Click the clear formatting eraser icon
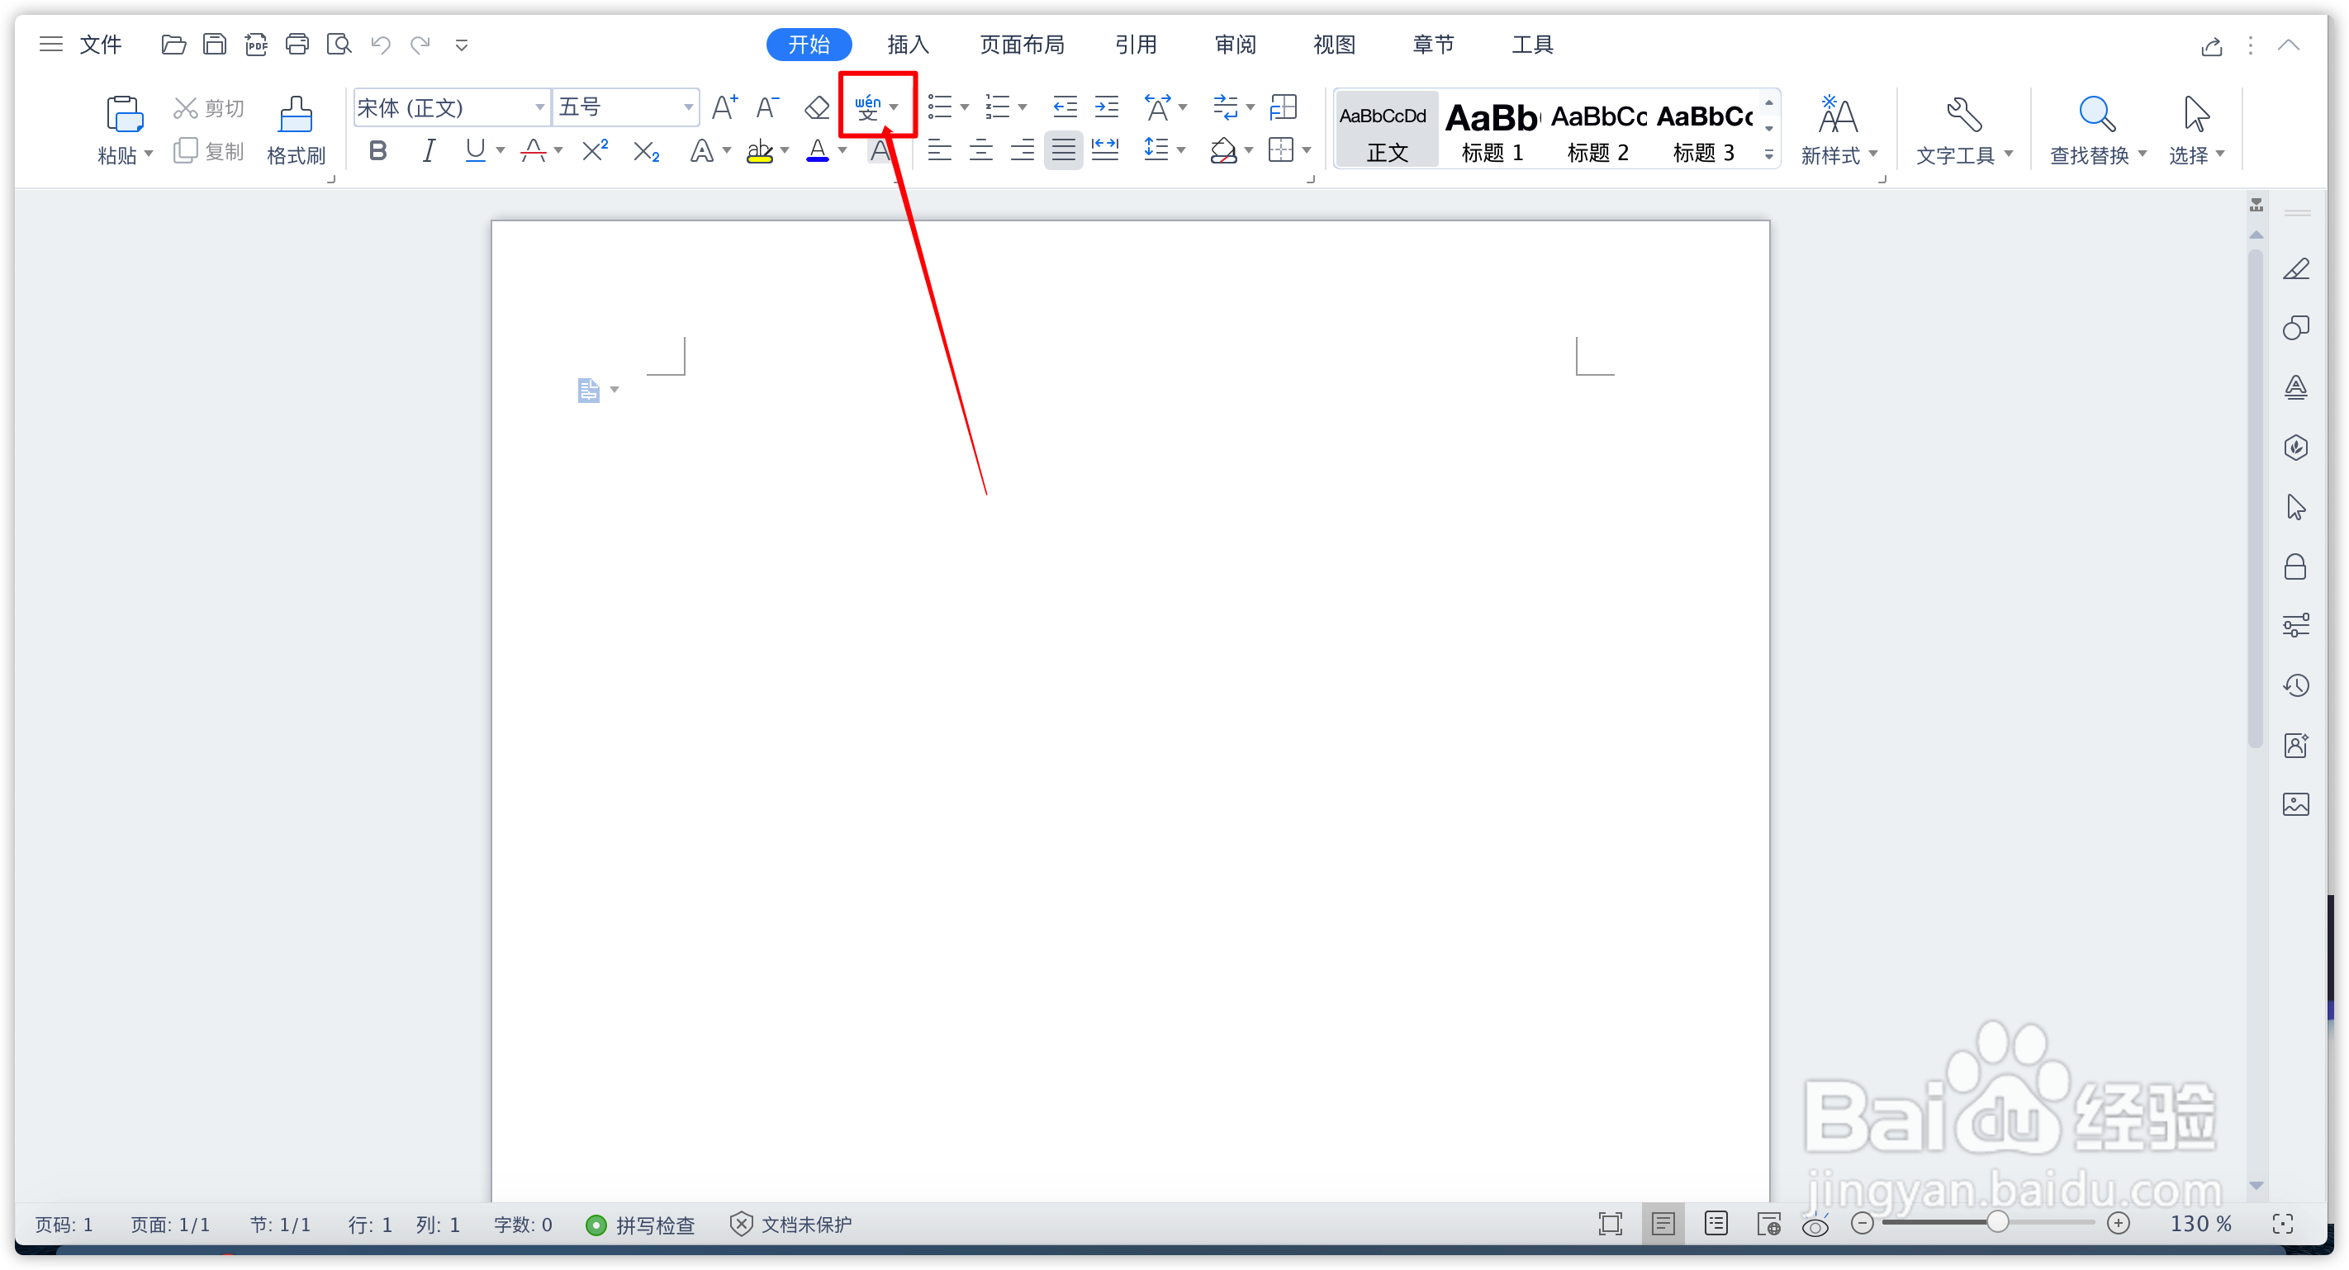 pyautogui.click(x=816, y=107)
